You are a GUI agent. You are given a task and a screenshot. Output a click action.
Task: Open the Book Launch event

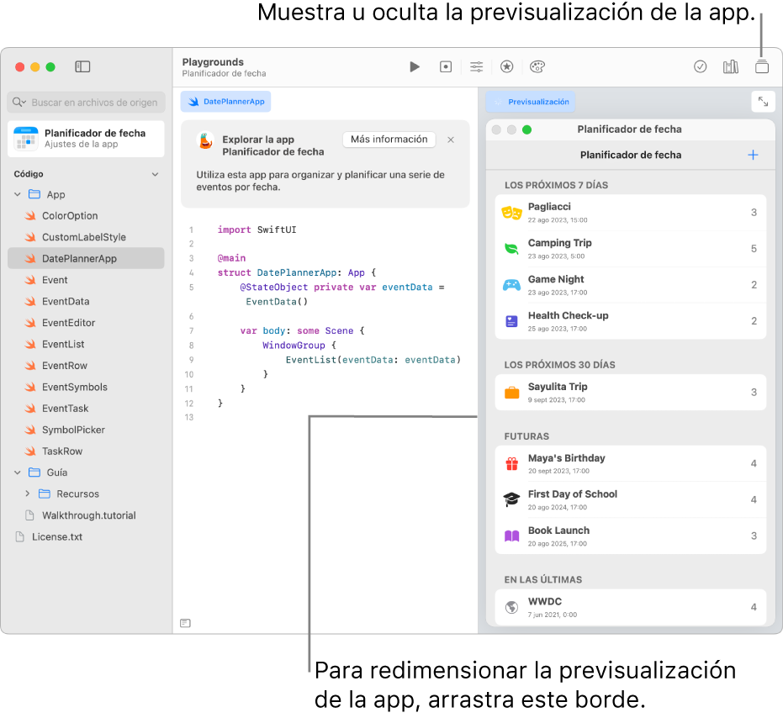click(630, 536)
